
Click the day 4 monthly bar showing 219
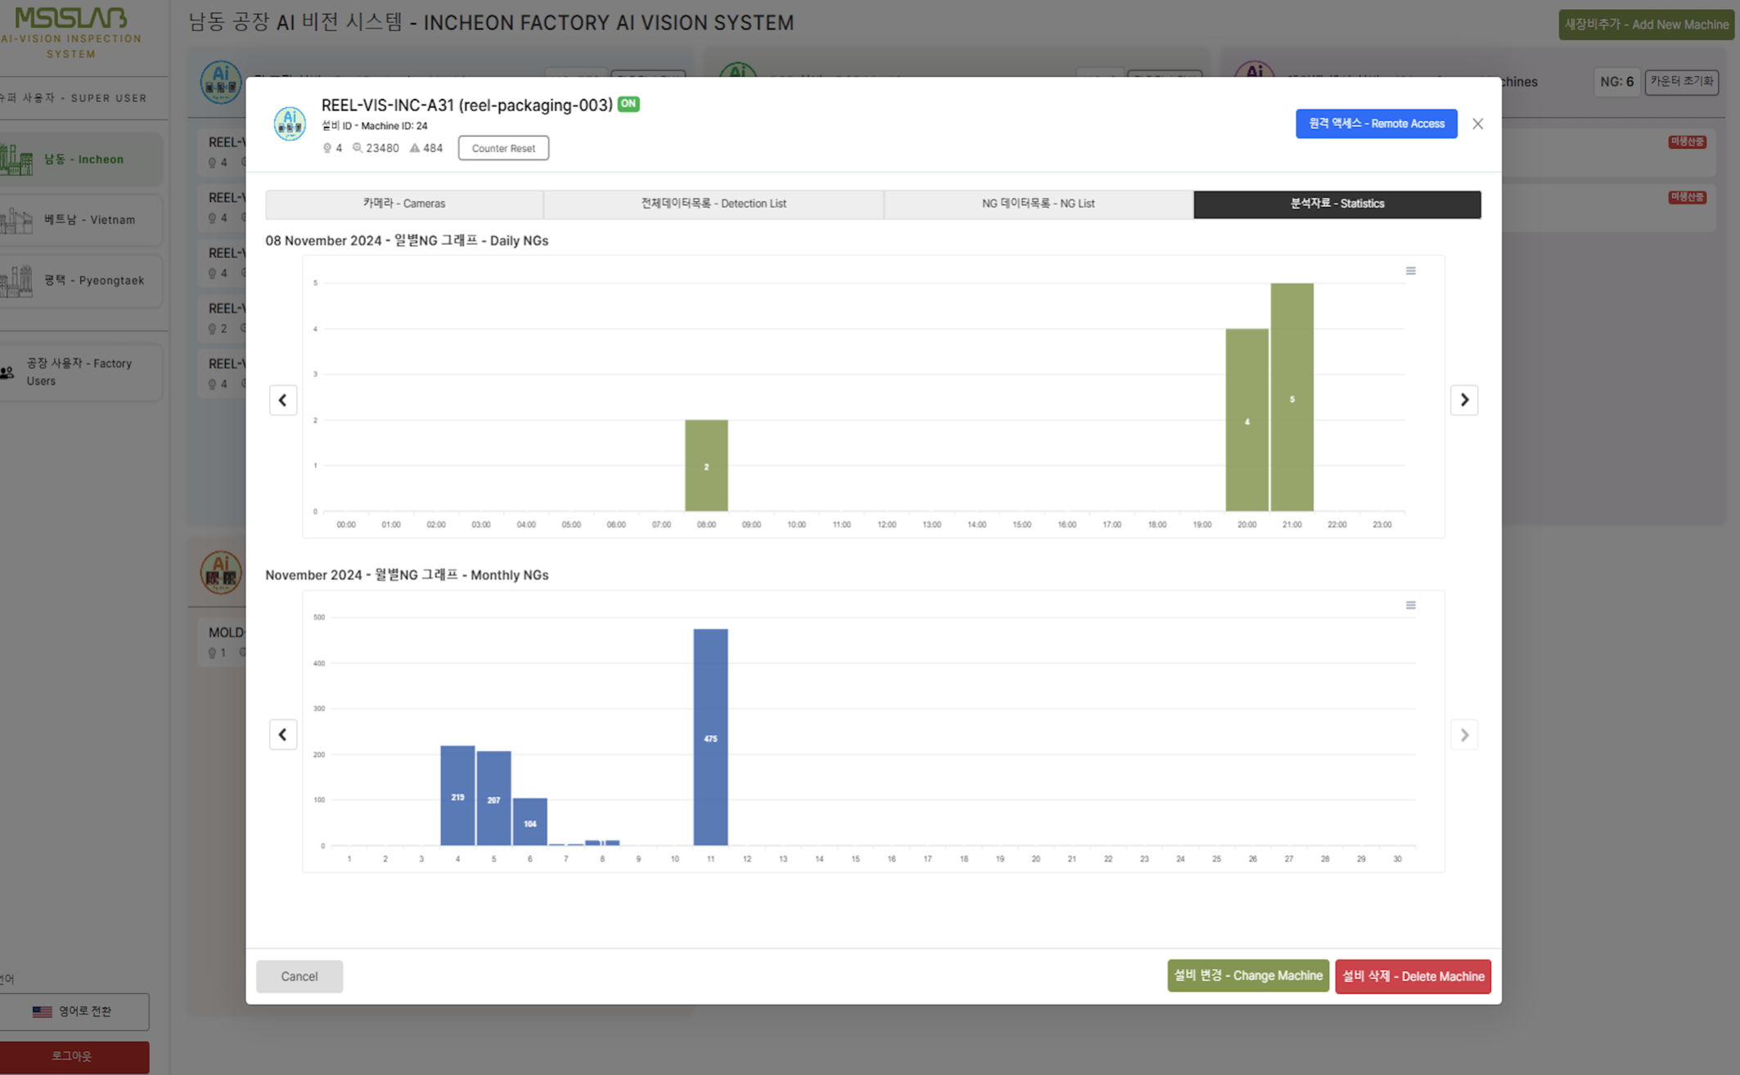pyautogui.click(x=458, y=795)
